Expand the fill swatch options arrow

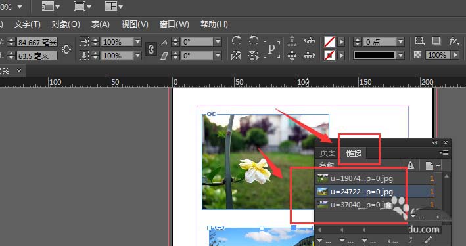pyautogui.click(x=341, y=42)
